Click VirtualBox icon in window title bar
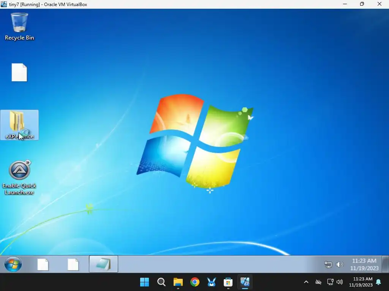The width and height of the screenshot is (389, 291). [x=4, y=4]
